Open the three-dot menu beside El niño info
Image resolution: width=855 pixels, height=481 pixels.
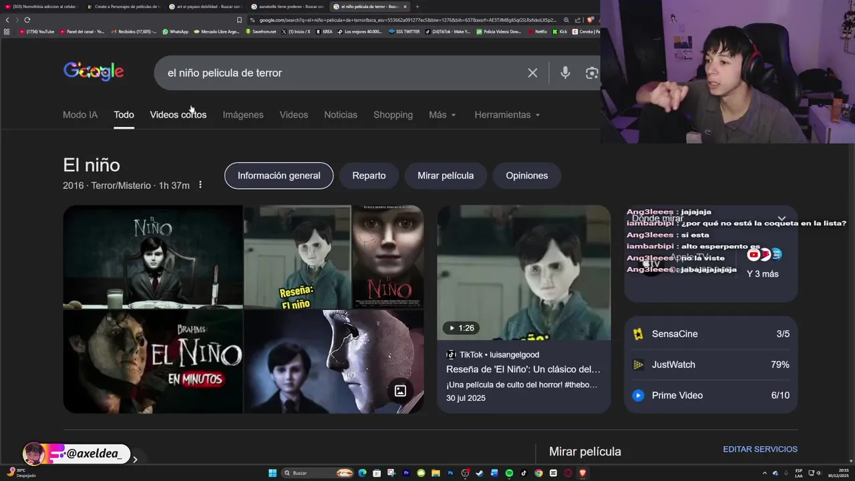tap(200, 185)
